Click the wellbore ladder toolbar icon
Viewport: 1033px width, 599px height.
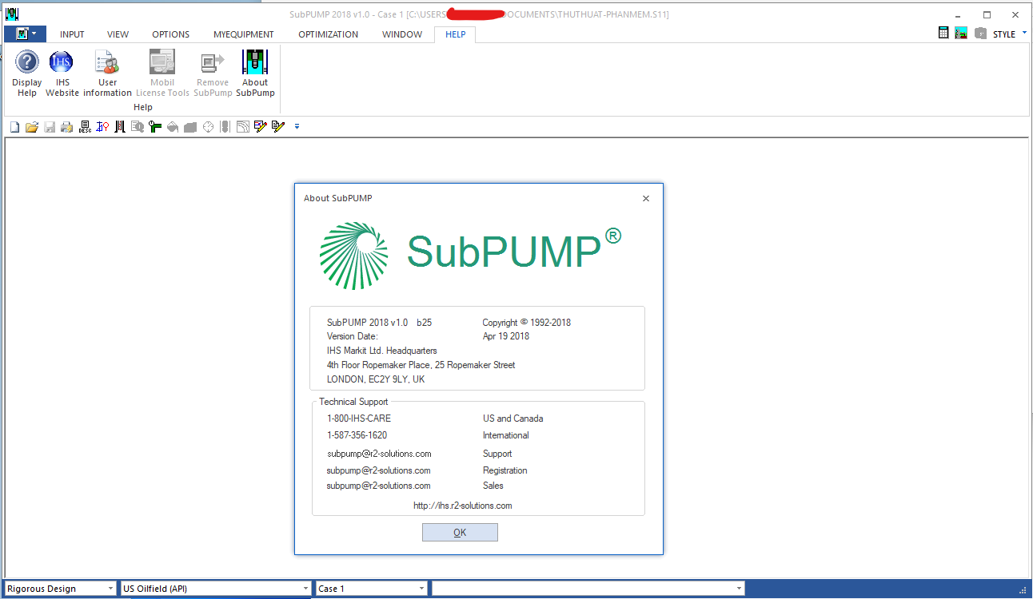click(x=120, y=127)
